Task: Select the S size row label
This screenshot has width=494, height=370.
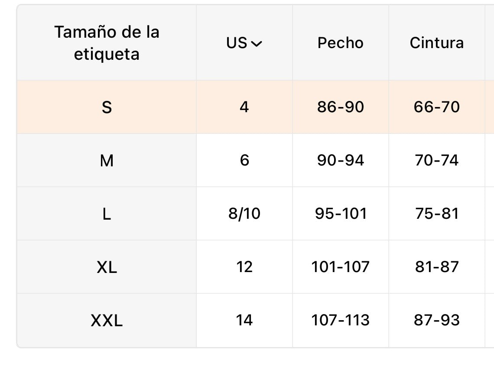Action: coord(107,107)
